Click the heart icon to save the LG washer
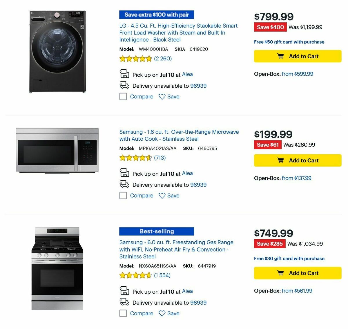Viewport: 348px width, 329px height. [162, 96]
